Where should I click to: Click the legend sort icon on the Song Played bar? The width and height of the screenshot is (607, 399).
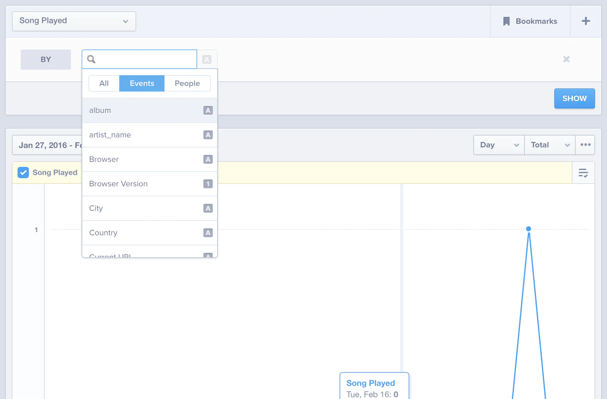[583, 173]
